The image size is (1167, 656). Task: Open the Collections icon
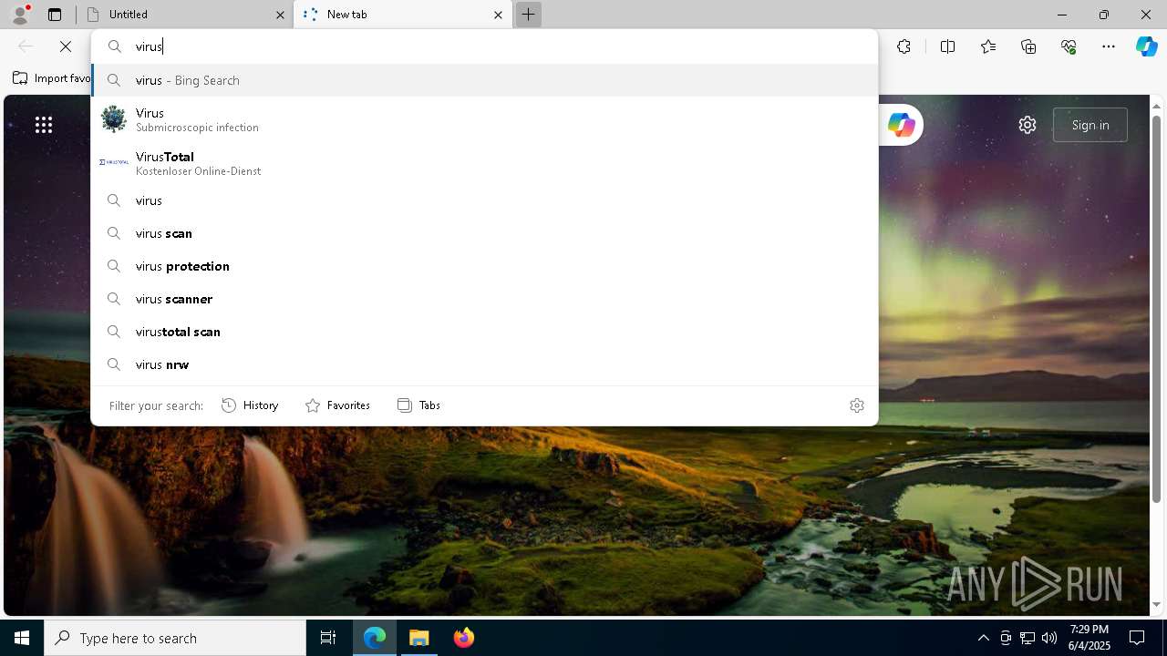(1028, 46)
